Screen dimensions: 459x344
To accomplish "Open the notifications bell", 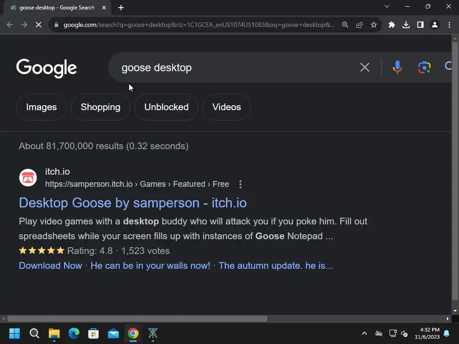I will point(447,333).
